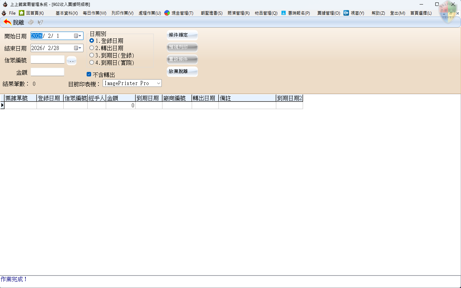
Task: Click the 脫離 back arrow icon
Action: click(x=7, y=22)
